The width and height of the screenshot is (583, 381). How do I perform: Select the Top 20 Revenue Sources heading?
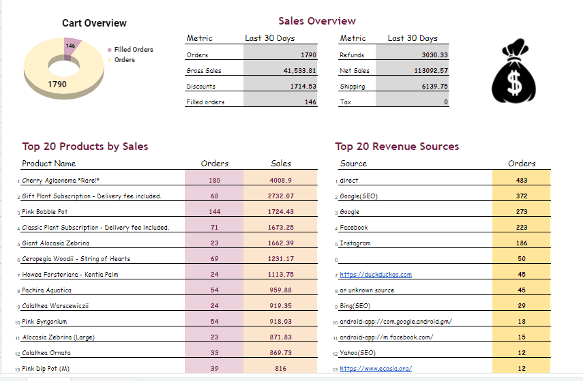(397, 147)
